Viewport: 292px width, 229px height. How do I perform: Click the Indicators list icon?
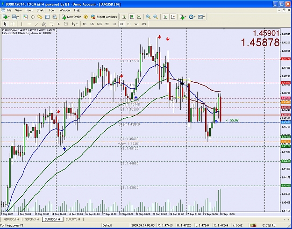click(182, 17)
